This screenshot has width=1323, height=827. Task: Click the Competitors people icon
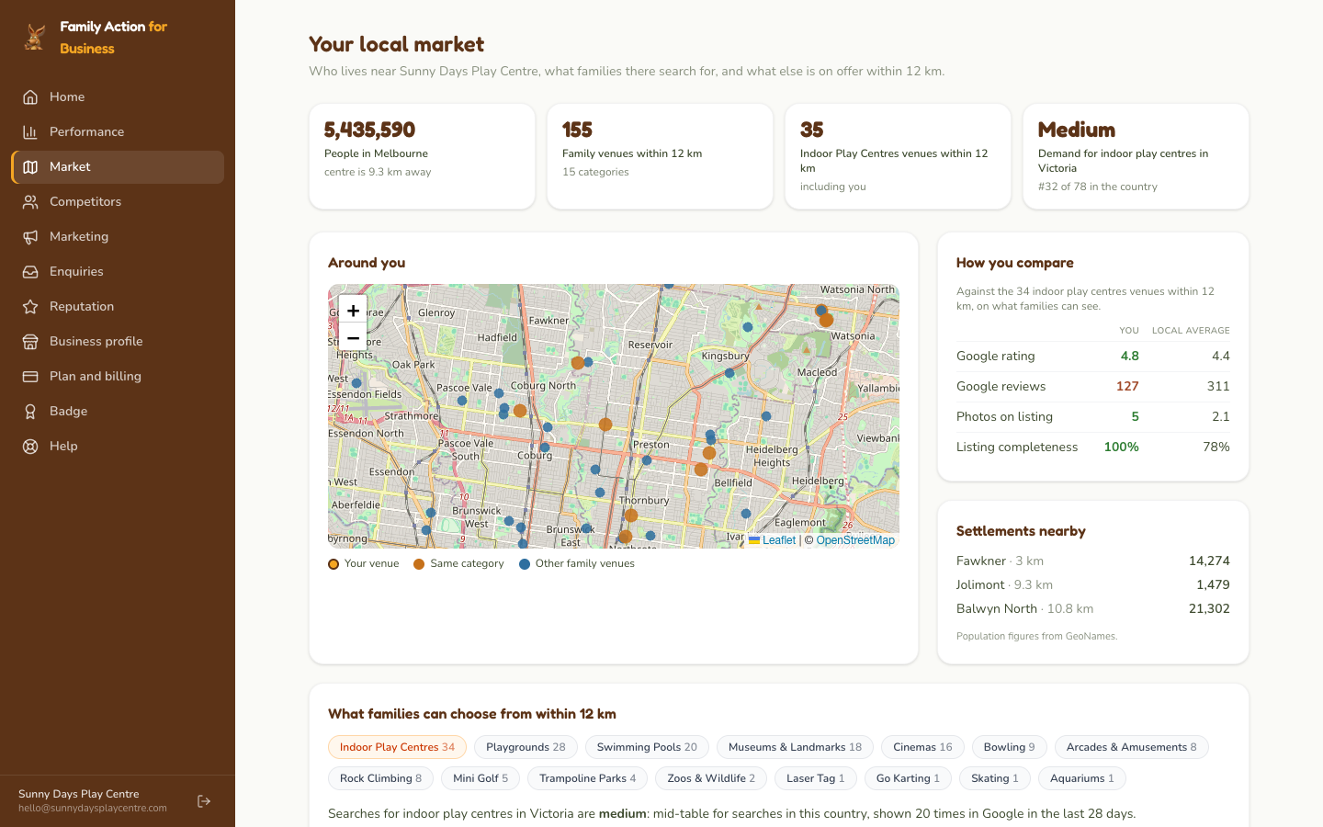pos(30,201)
